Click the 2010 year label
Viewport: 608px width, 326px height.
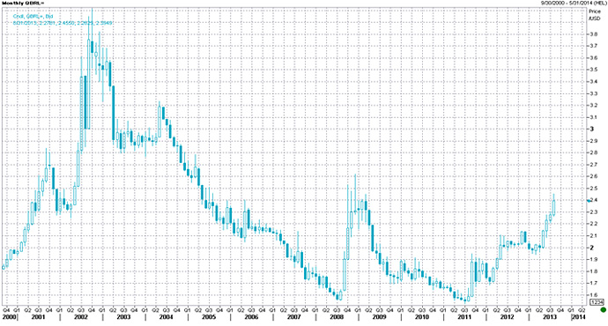422,317
